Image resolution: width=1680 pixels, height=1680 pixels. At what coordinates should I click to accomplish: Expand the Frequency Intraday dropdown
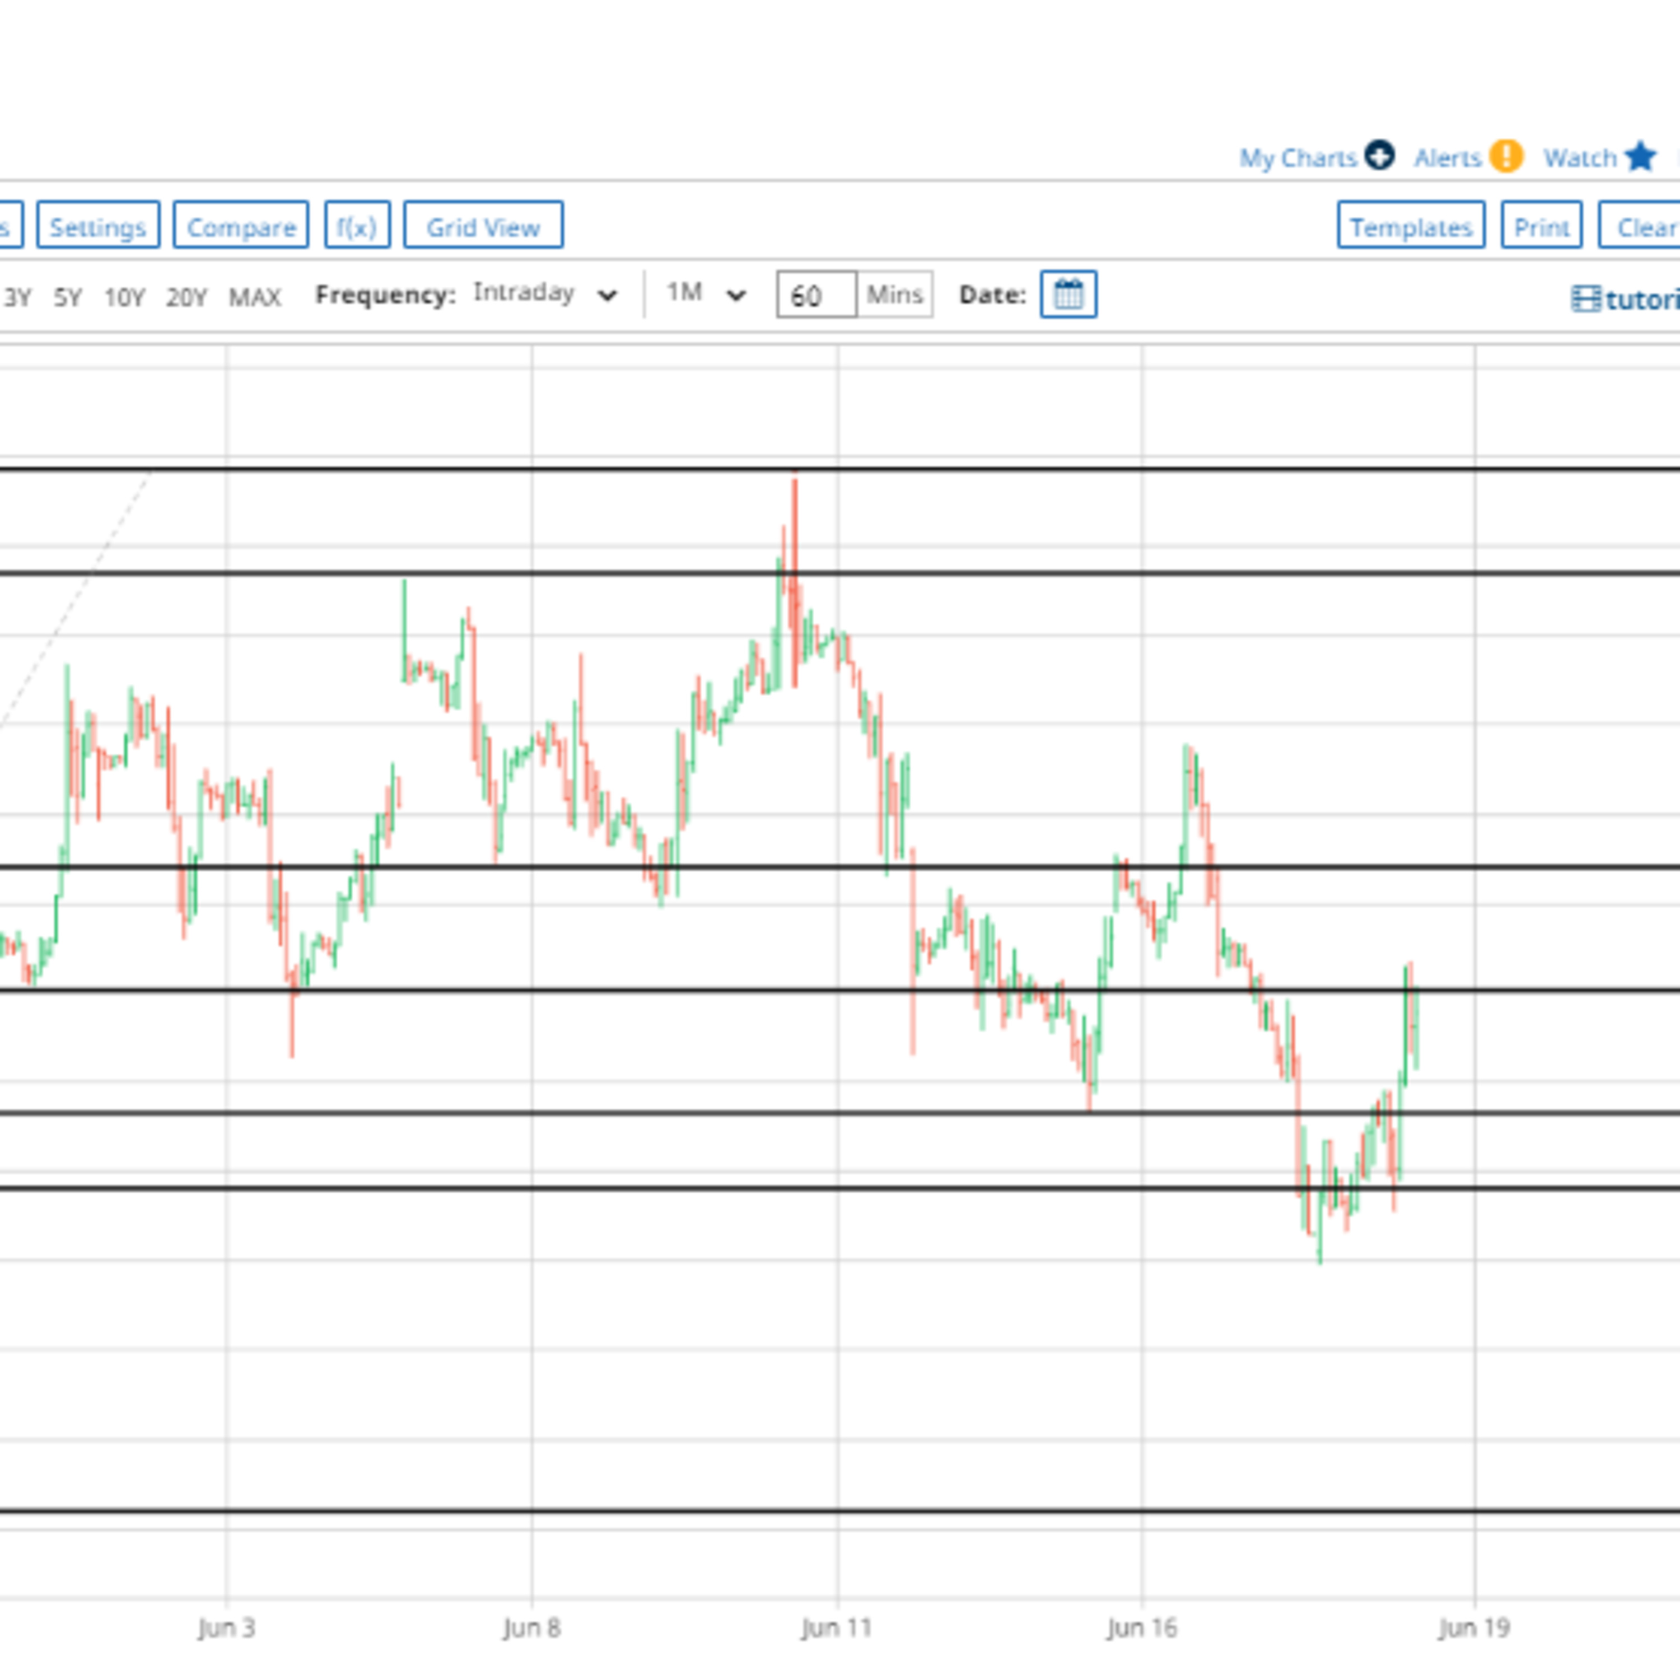click(x=545, y=294)
